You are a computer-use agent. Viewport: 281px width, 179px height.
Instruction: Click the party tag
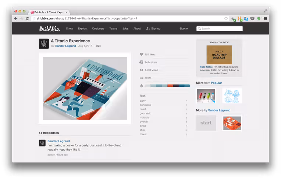point(143,101)
